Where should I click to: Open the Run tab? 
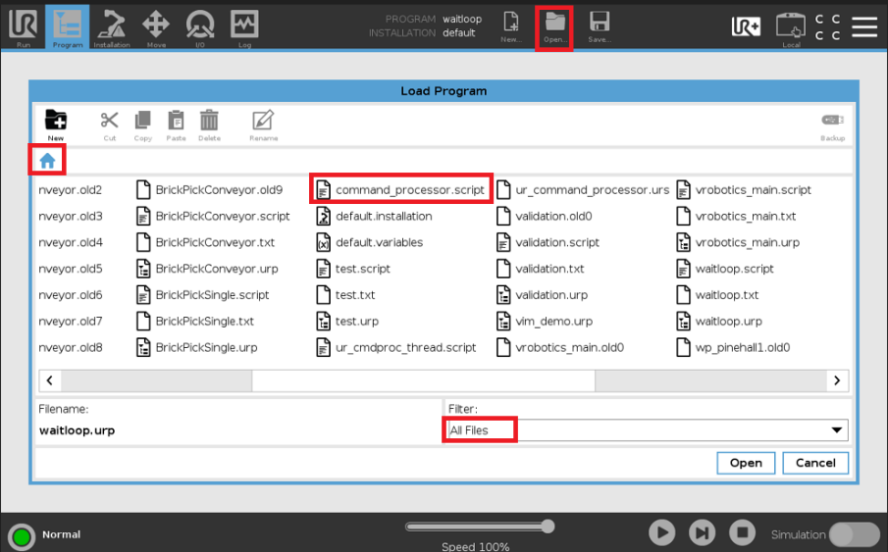24,27
